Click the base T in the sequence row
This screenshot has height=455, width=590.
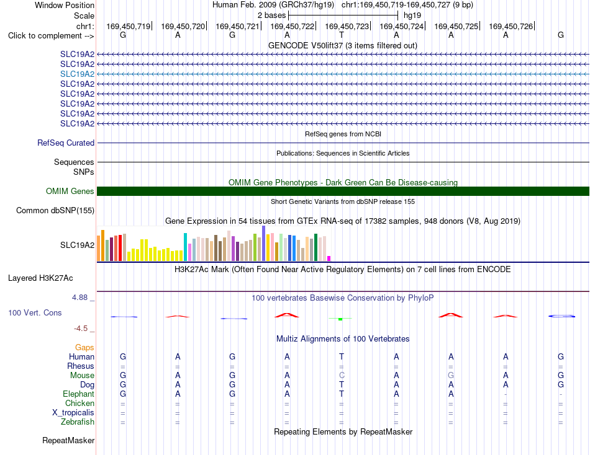[x=342, y=35]
